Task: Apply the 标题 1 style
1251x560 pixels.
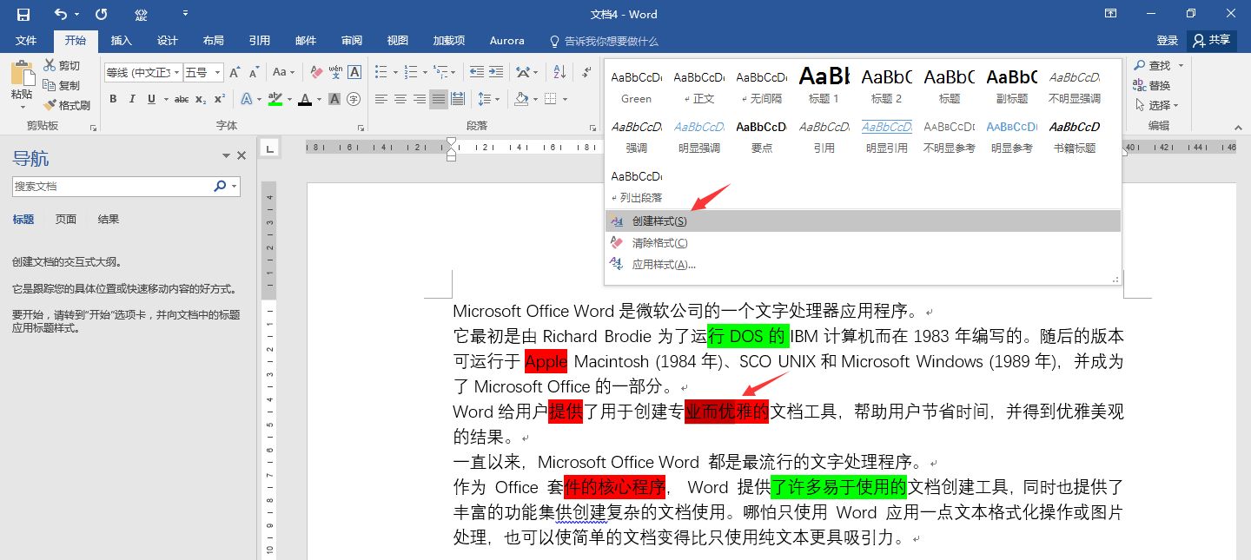Action: point(824,86)
